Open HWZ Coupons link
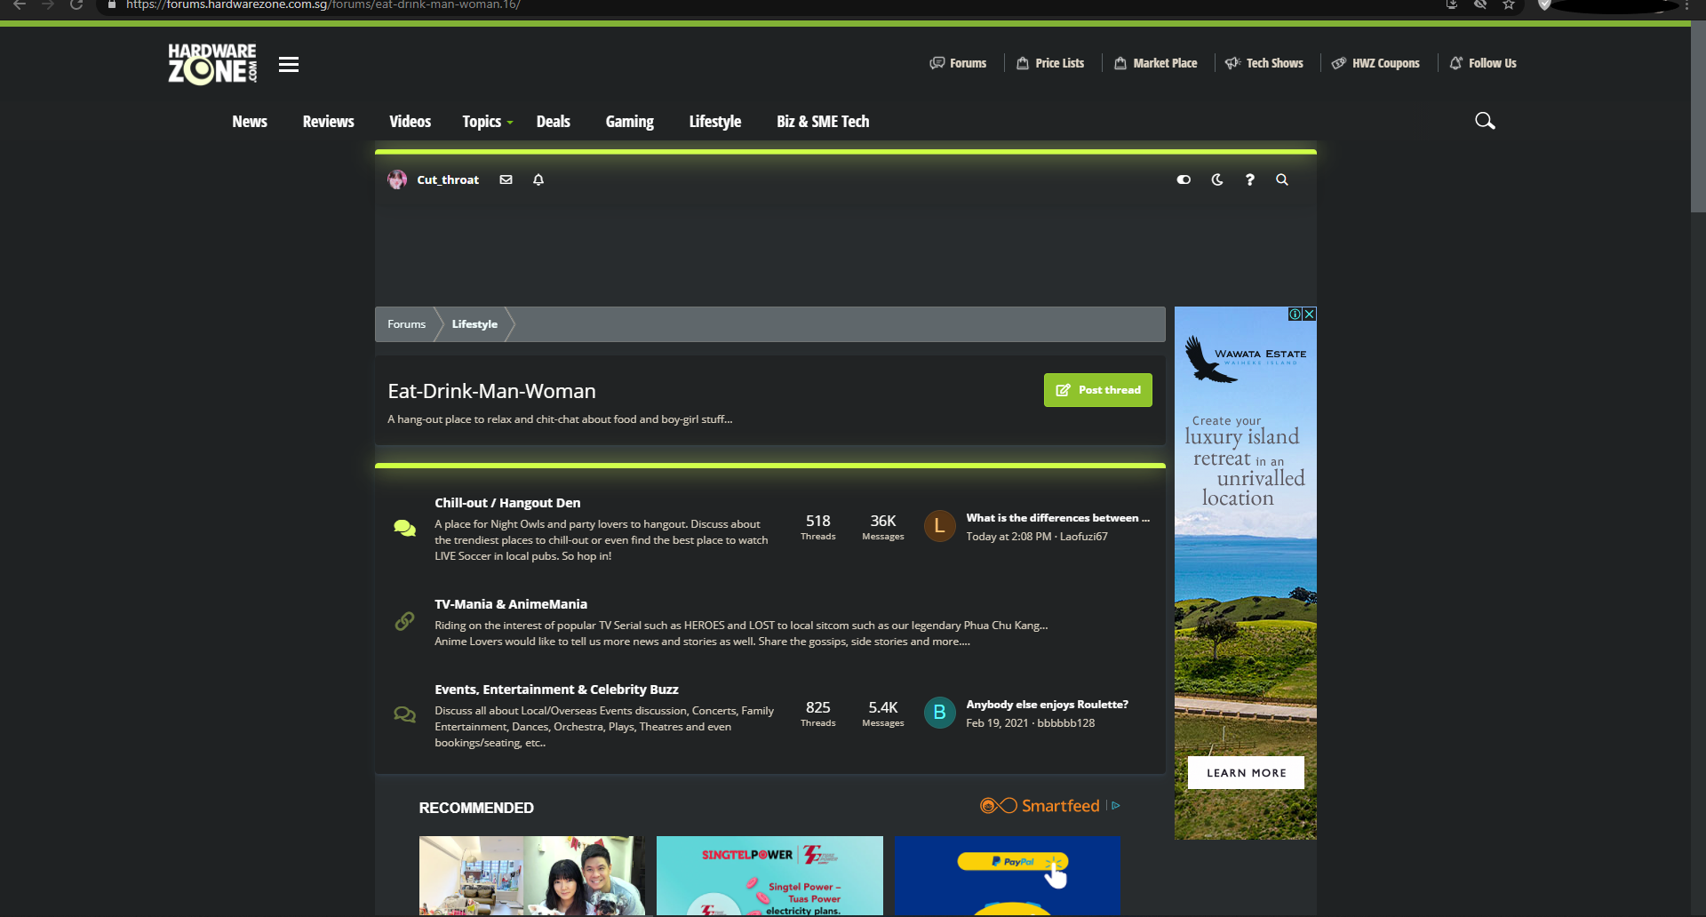 [x=1375, y=63]
